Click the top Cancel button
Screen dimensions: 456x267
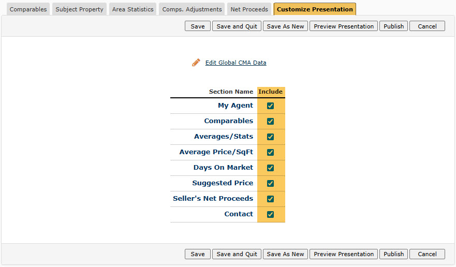[x=427, y=26]
